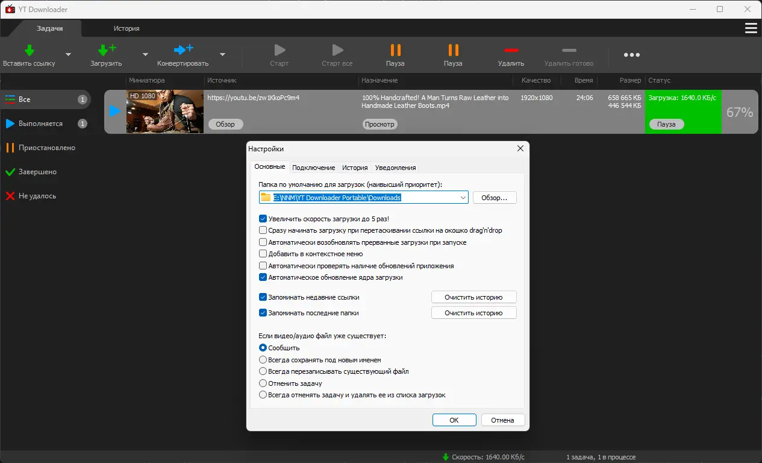This screenshot has width=762, height=463.
Task: Select Всегда перезаписывать существующий файл
Action: [263, 371]
